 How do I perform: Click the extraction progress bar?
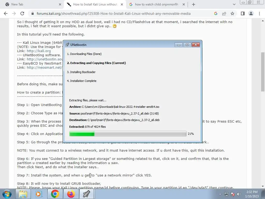(128, 134)
